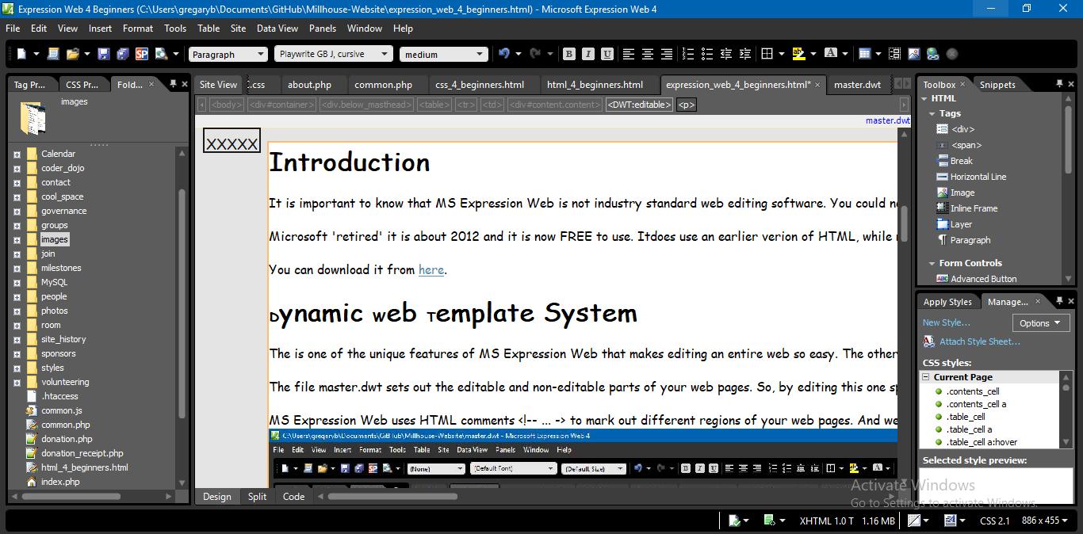The height and width of the screenshot is (534, 1083).
Task: Open the Apply Styles tab
Action: click(947, 301)
